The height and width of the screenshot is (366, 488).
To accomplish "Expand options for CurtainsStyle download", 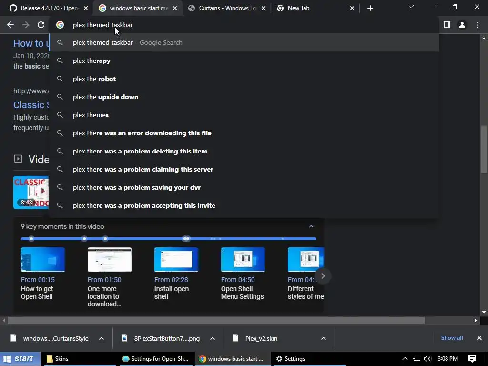I will pyautogui.click(x=102, y=338).
